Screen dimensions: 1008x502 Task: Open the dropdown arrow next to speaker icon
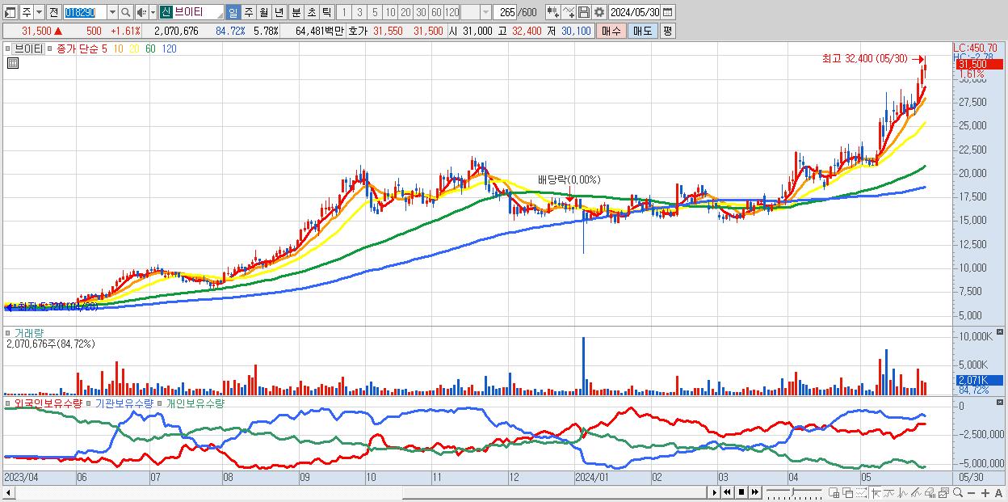click(x=153, y=12)
